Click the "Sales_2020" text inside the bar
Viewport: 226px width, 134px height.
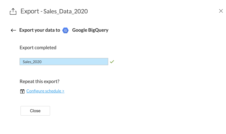[x=32, y=62]
